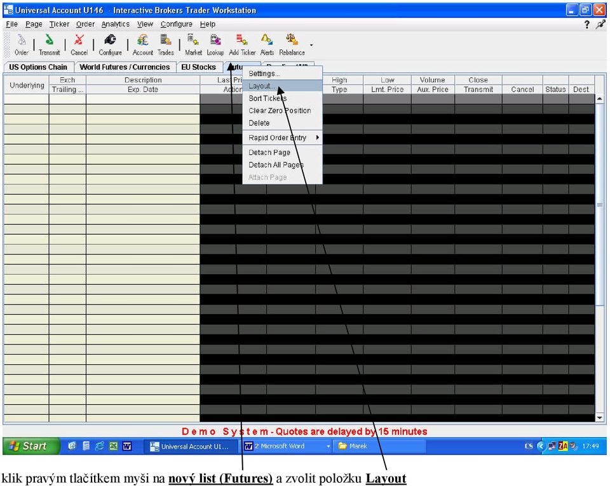Open the Configure menu

[176, 24]
